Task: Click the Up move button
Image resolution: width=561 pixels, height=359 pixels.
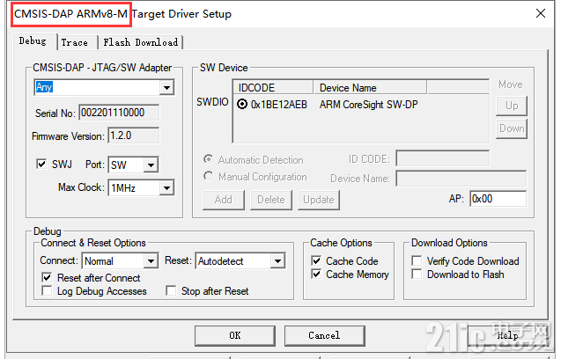Action: tap(512, 106)
